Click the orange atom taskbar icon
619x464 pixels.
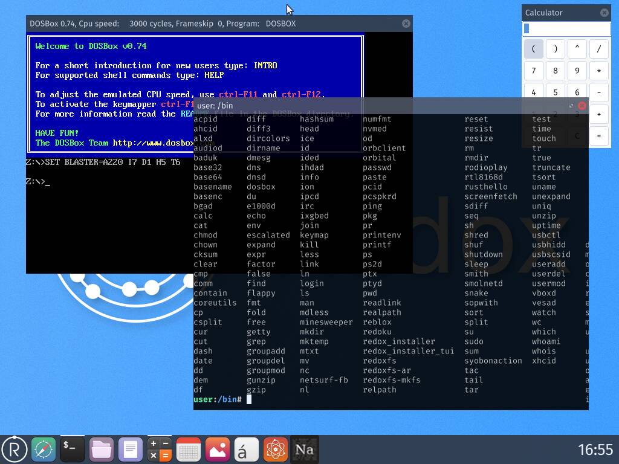coord(276,449)
